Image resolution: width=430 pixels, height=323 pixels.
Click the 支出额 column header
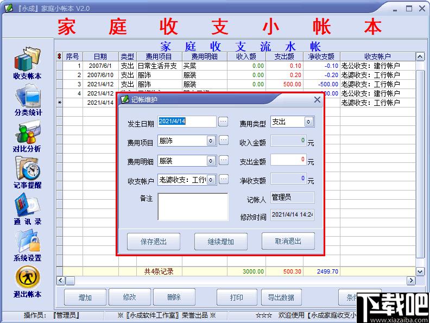284,56
